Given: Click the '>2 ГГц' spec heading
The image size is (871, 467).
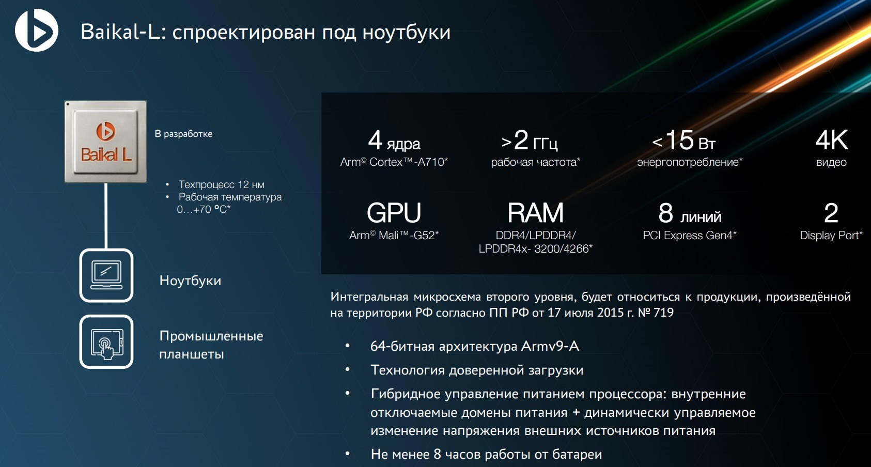Looking at the screenshot, I should 530,140.
